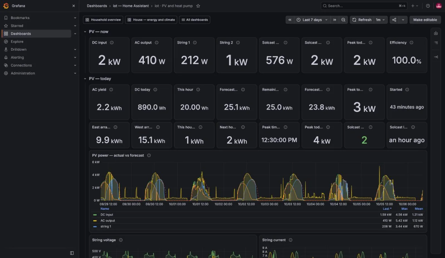Sort the legend by Max column
Viewport: 445px width, 258px height.
point(404,209)
